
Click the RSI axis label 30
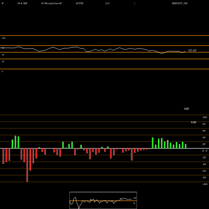click(x=3, y=61)
